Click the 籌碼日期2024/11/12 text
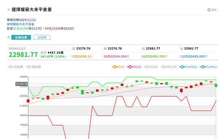This screenshot has width=219, height=139. click(21, 20)
